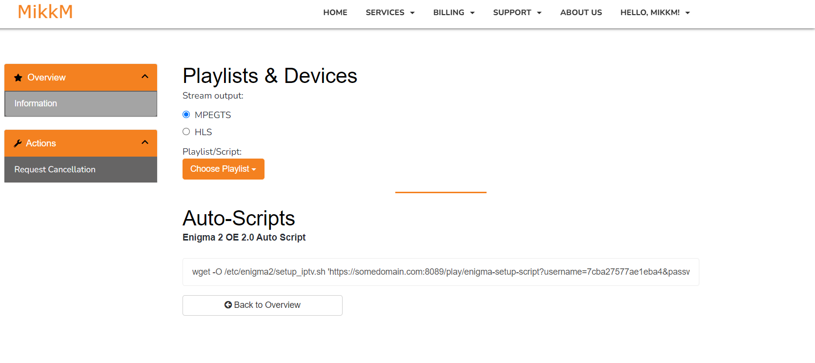Click the star icon beside Overview

click(18, 78)
